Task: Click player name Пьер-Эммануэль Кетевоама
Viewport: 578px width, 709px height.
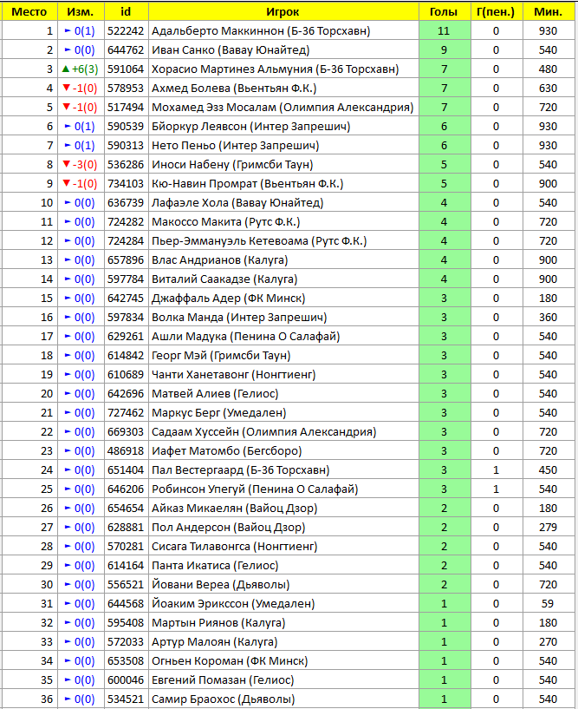Action: [x=230, y=241]
